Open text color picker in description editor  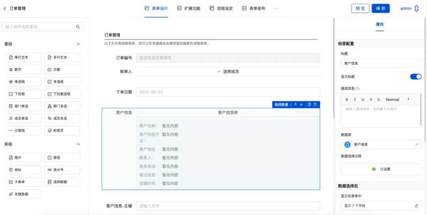coord(370,100)
